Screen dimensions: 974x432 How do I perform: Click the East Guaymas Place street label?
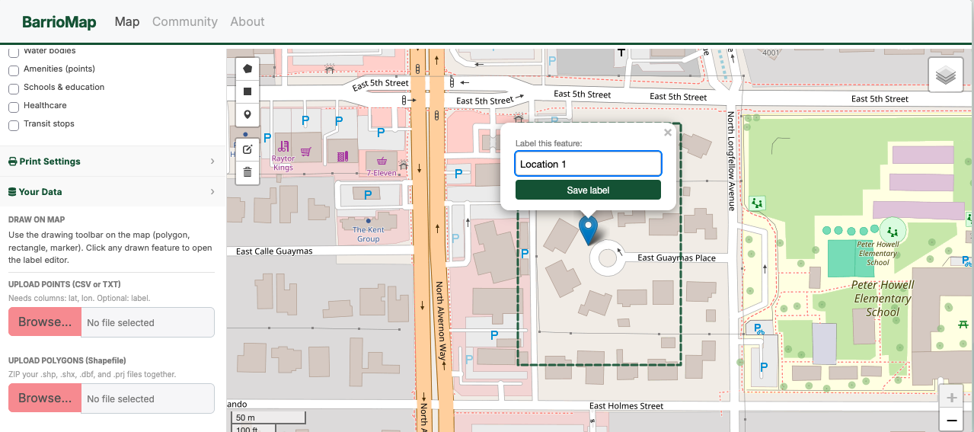click(x=676, y=258)
